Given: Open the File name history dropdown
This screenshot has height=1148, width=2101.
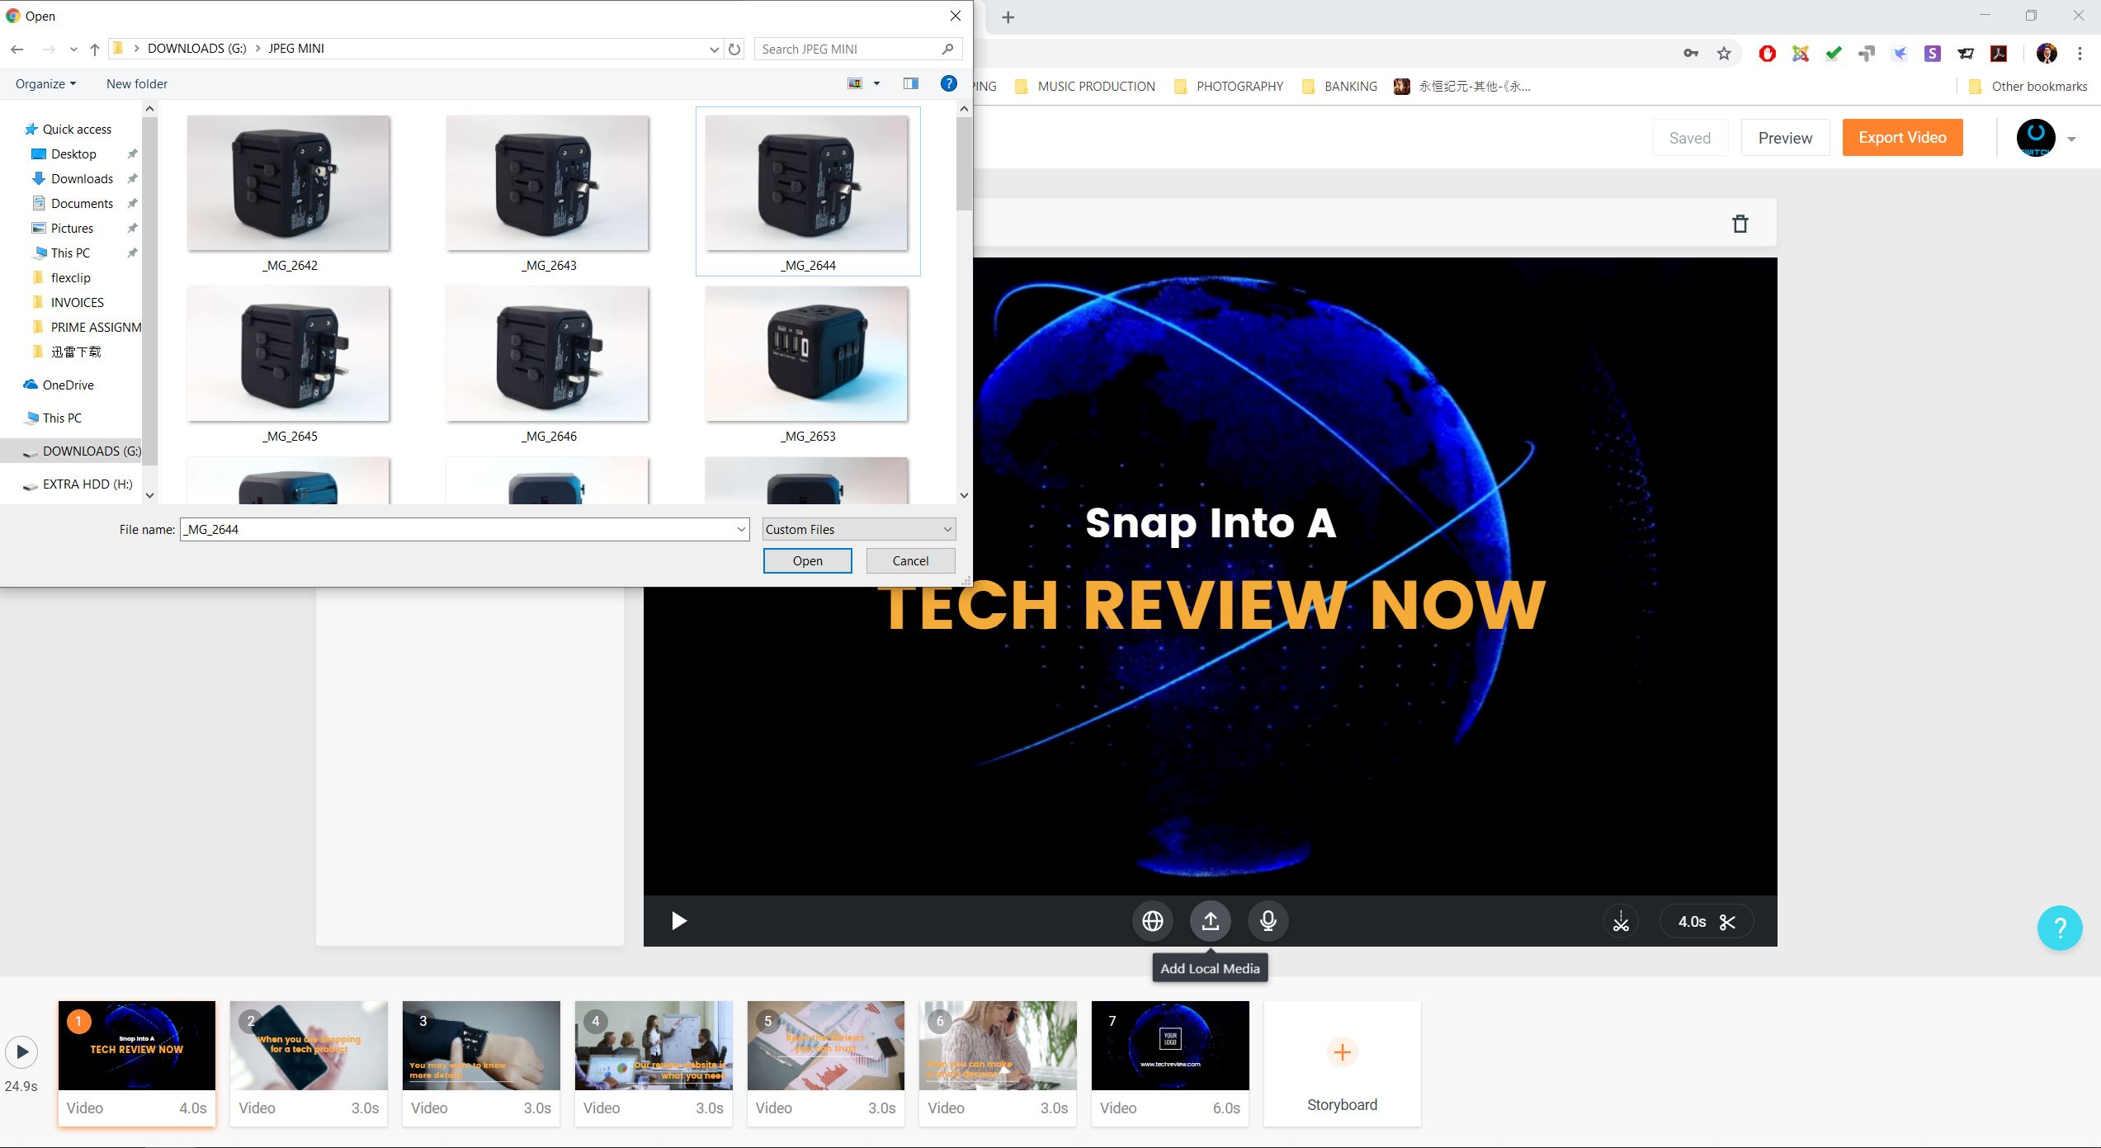Looking at the screenshot, I should (740, 530).
